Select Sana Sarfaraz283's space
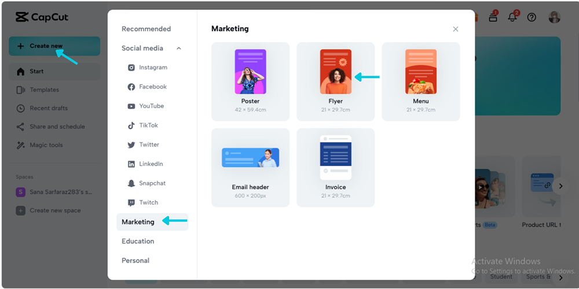The image size is (579, 289). (54, 192)
